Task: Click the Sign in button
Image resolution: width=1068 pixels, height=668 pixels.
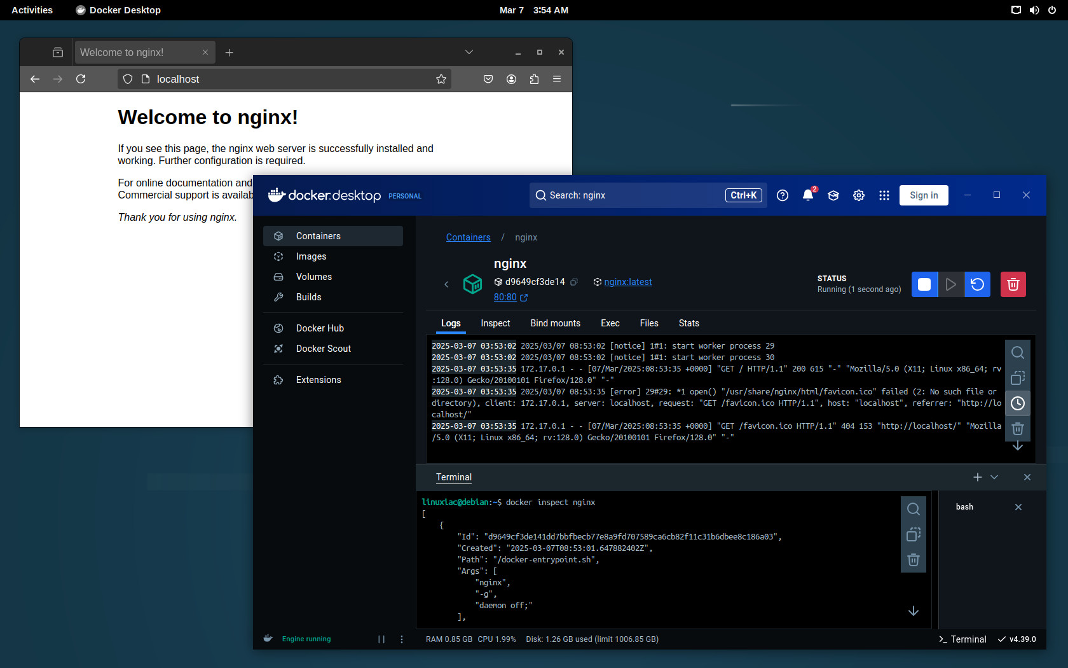Action: [924, 195]
